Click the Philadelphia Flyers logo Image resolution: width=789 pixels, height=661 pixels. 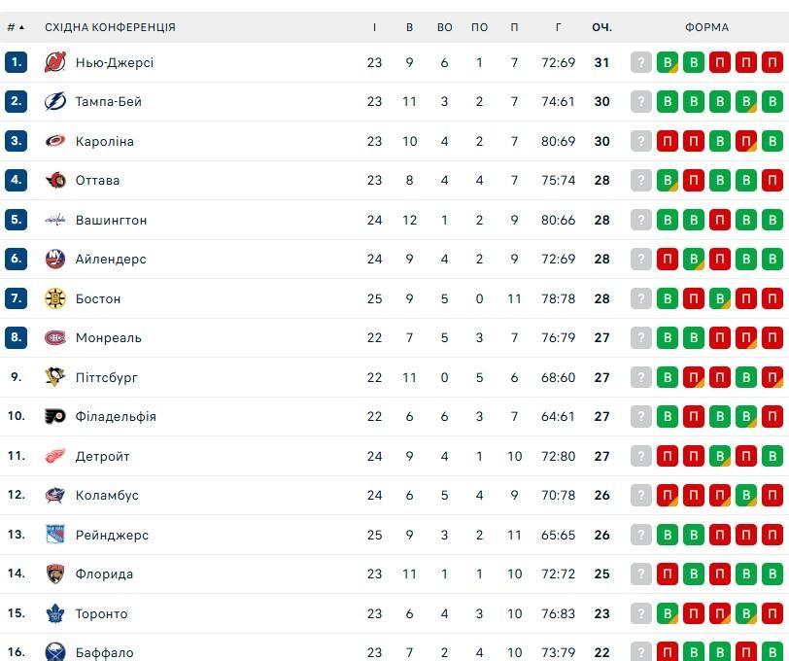(55, 417)
